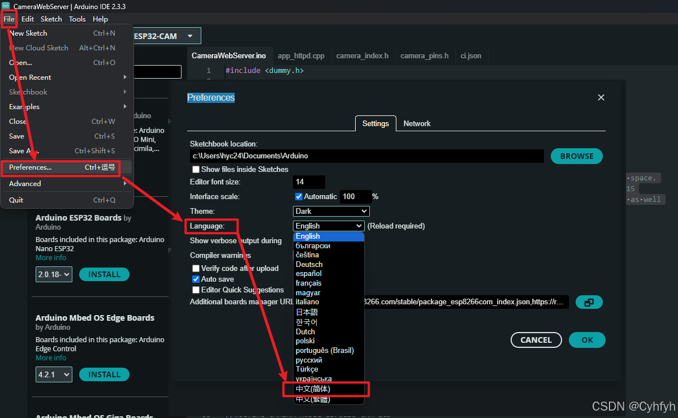
Task: Click the CANCEL button in Preferences
Action: [x=536, y=340]
